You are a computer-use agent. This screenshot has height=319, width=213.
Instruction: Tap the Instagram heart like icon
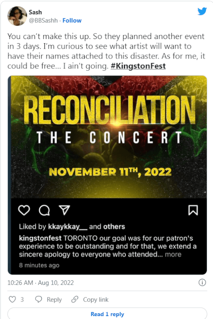pos(24,210)
